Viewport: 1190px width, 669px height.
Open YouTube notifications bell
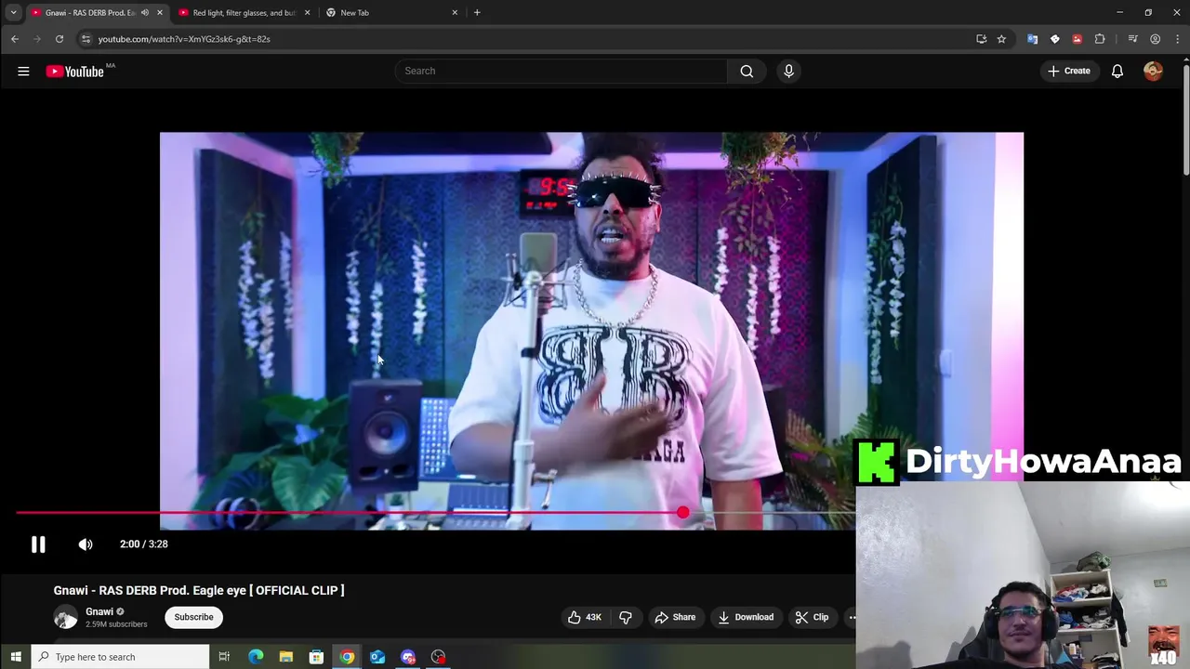[x=1117, y=71]
